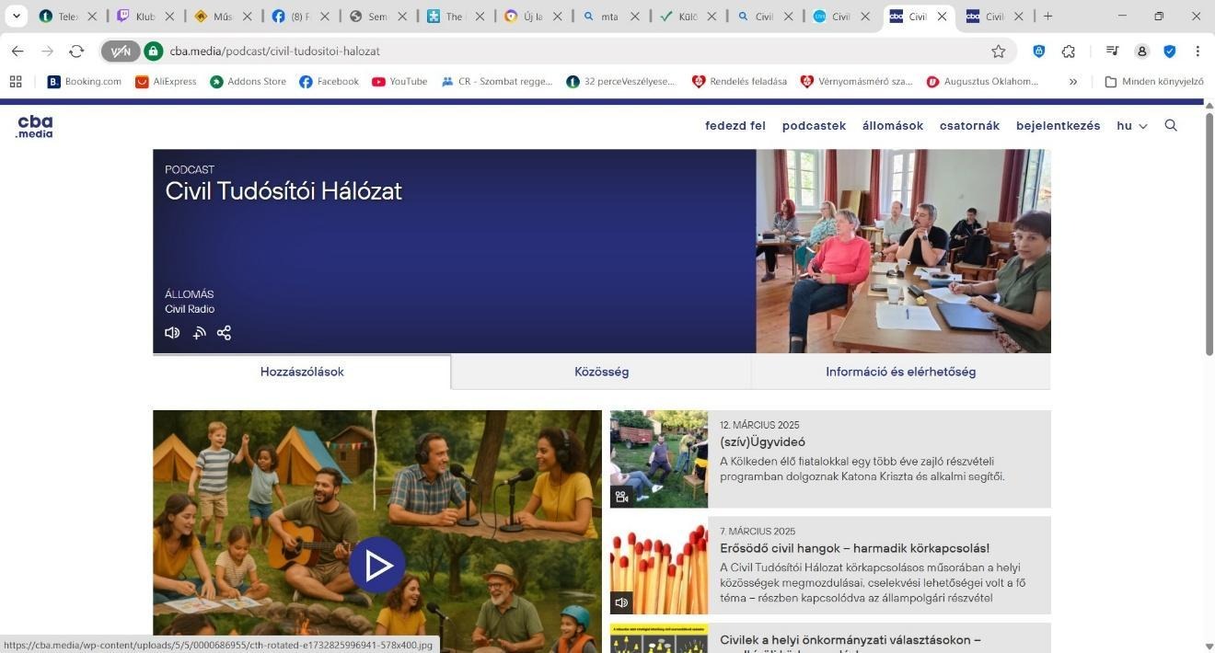The height and width of the screenshot is (653, 1215).
Task: Reload the page with the refresh icon
Action: [76, 52]
